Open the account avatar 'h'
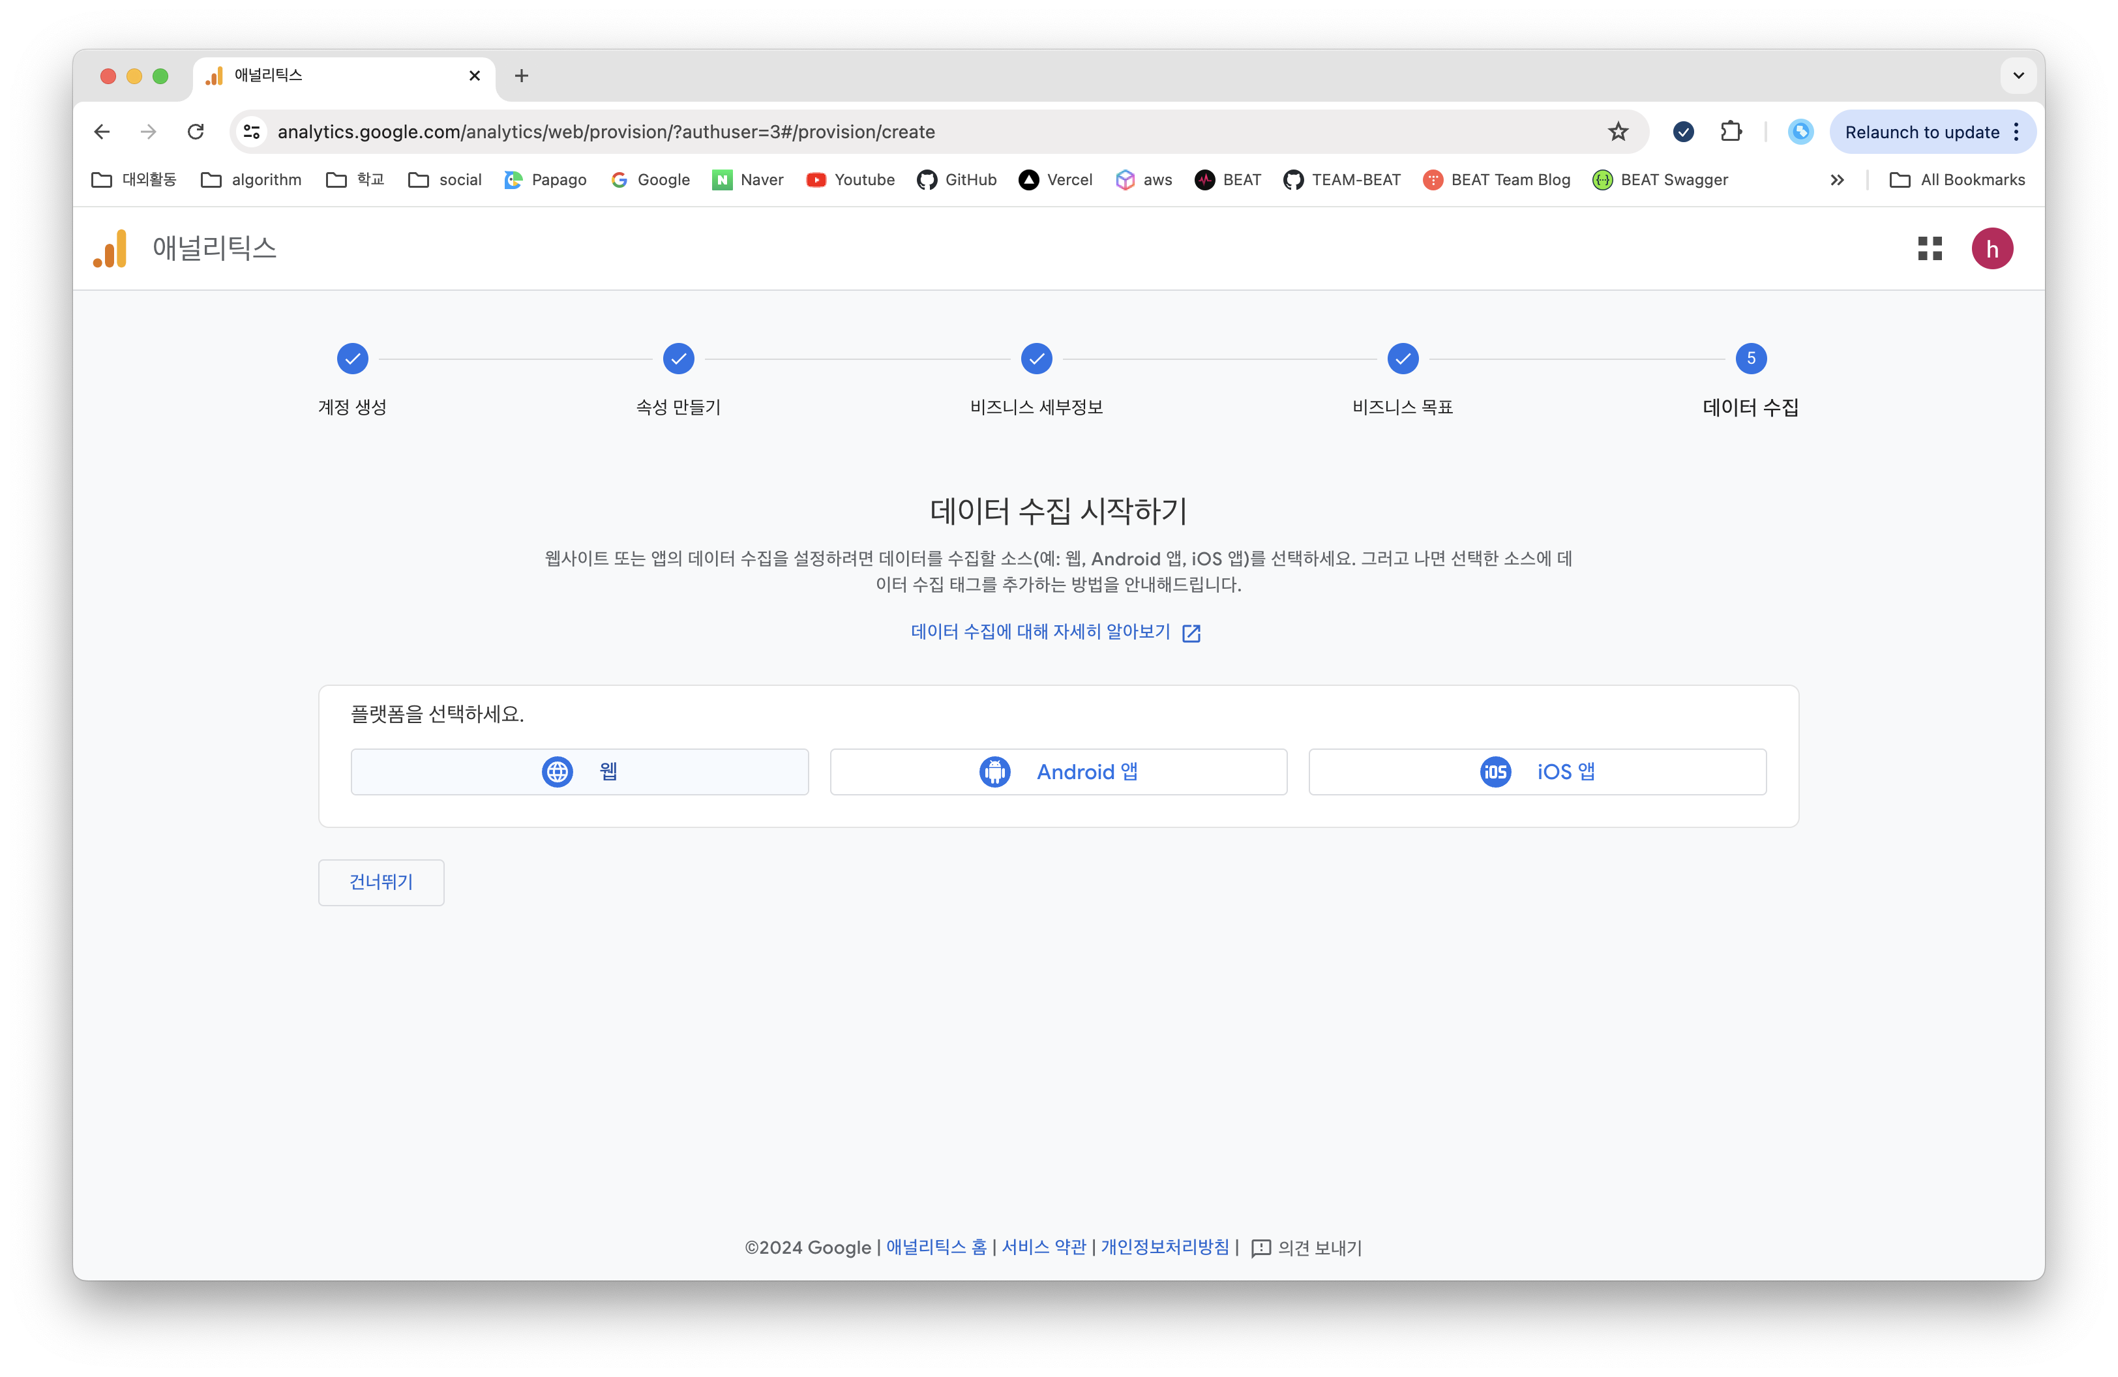This screenshot has width=2118, height=1377. (1991, 248)
